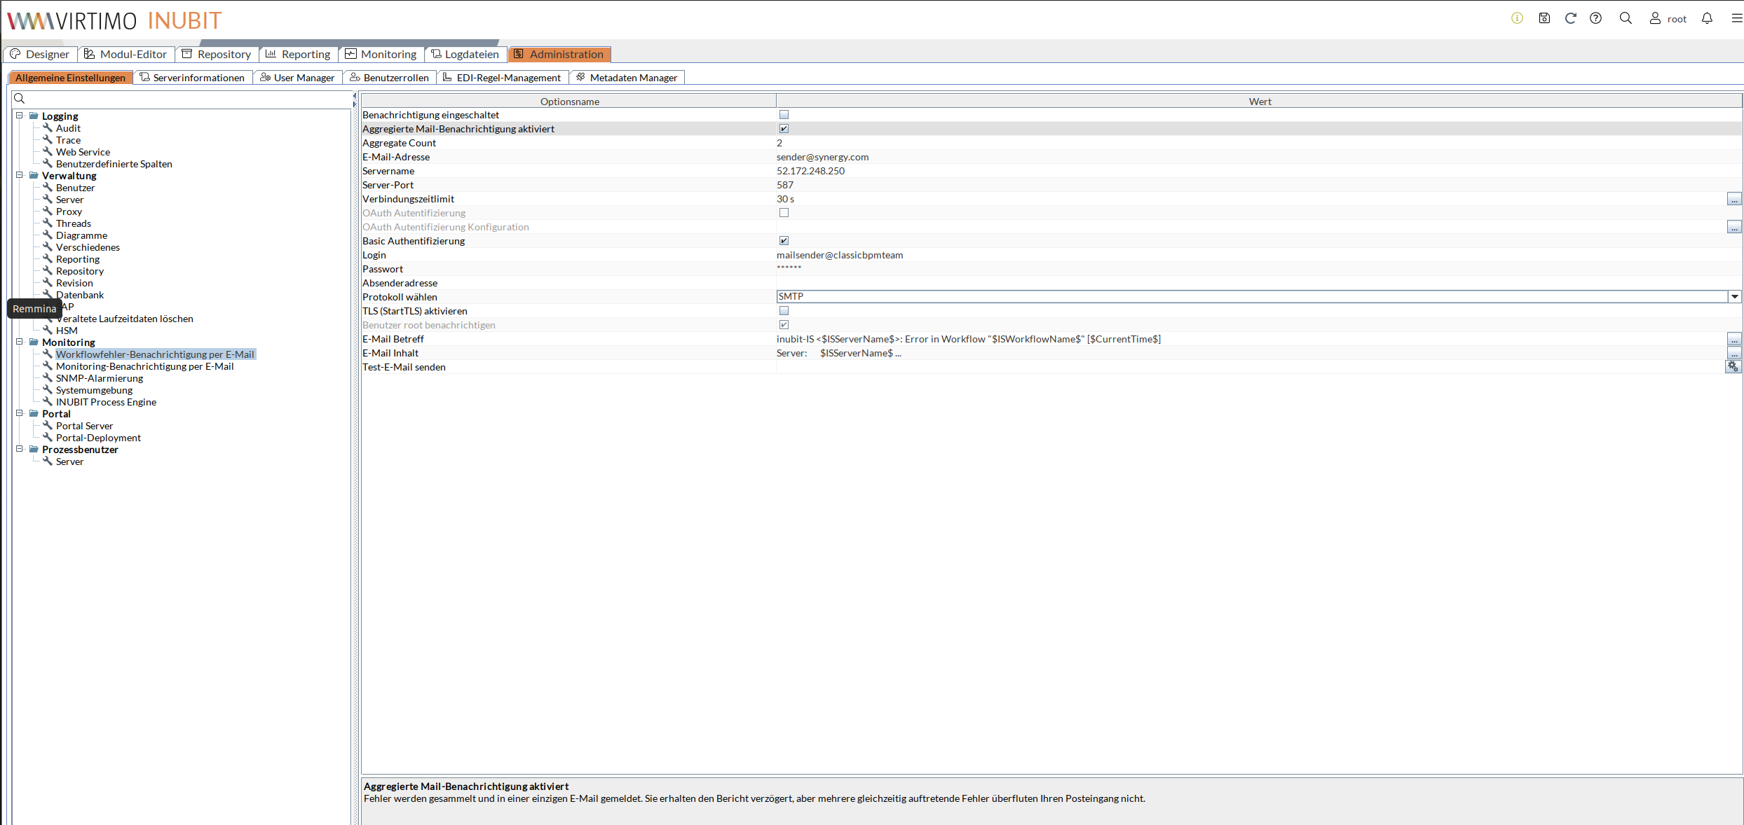Open the root user profile icon

pyautogui.click(x=1654, y=19)
